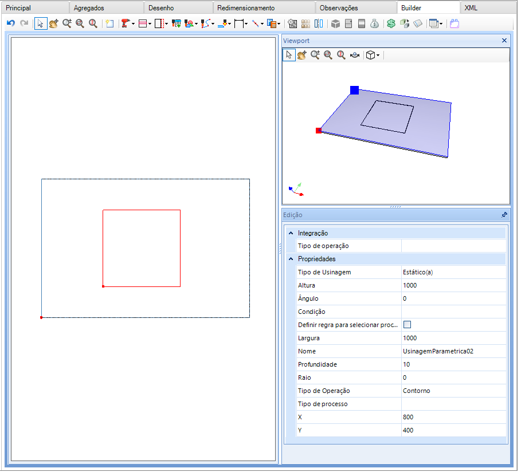Click the machining list add icon

177,23
